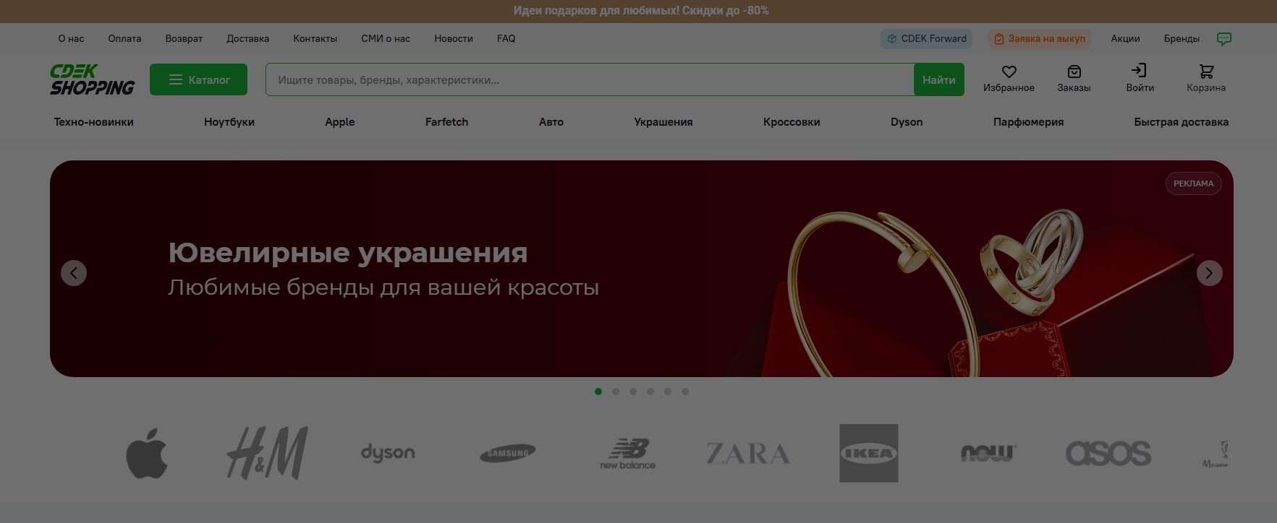Select the Farfetch category
Image resolution: width=1277 pixels, height=523 pixels.
[x=446, y=122]
